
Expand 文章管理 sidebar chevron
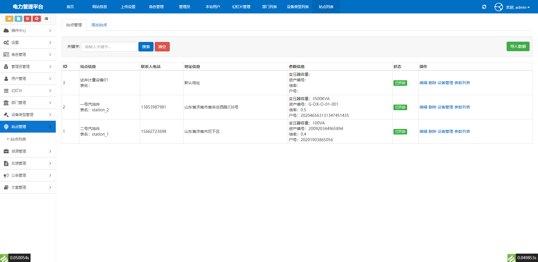(50, 187)
